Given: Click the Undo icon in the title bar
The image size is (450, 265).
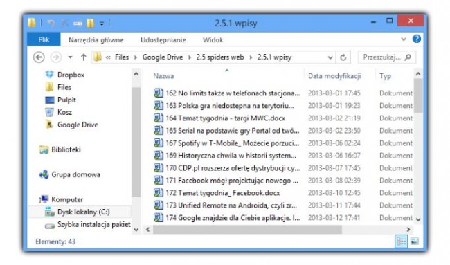Looking at the screenshot, I should [x=51, y=23].
